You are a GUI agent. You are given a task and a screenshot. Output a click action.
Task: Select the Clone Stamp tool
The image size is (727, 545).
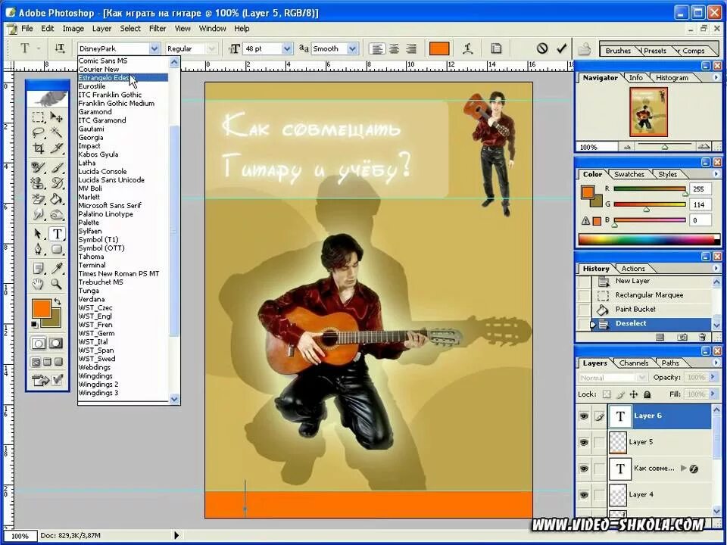[x=38, y=183]
